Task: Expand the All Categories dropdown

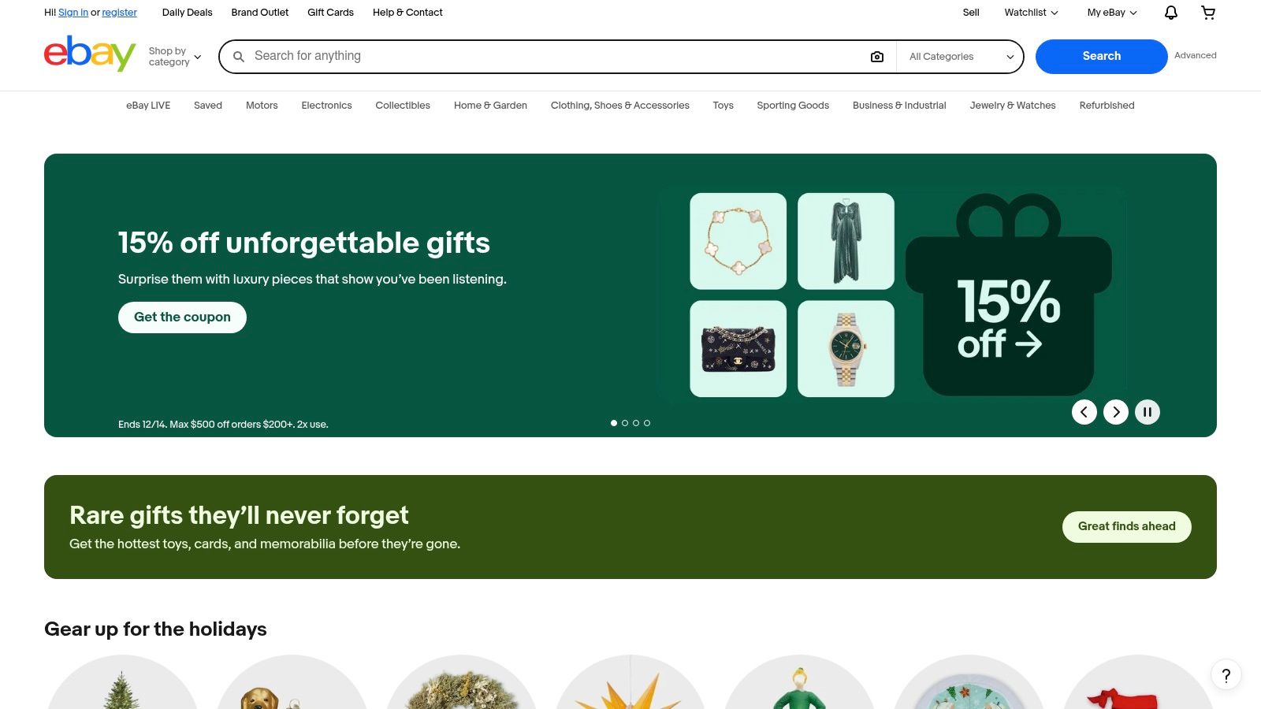Action: coord(960,57)
